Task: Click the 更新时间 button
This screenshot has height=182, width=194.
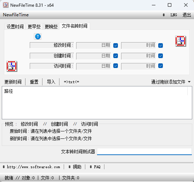Action: click(13, 82)
